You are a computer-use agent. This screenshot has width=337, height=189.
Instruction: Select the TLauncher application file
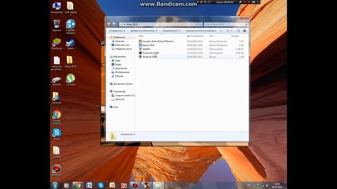pyautogui.click(x=149, y=52)
